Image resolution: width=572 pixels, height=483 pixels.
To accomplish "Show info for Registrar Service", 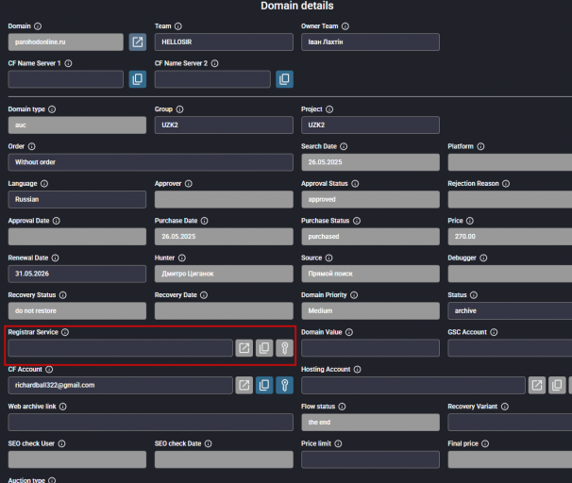I will point(65,332).
